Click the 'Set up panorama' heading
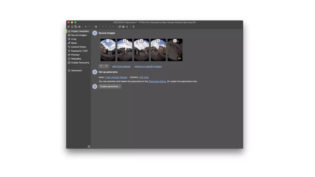 108,72
